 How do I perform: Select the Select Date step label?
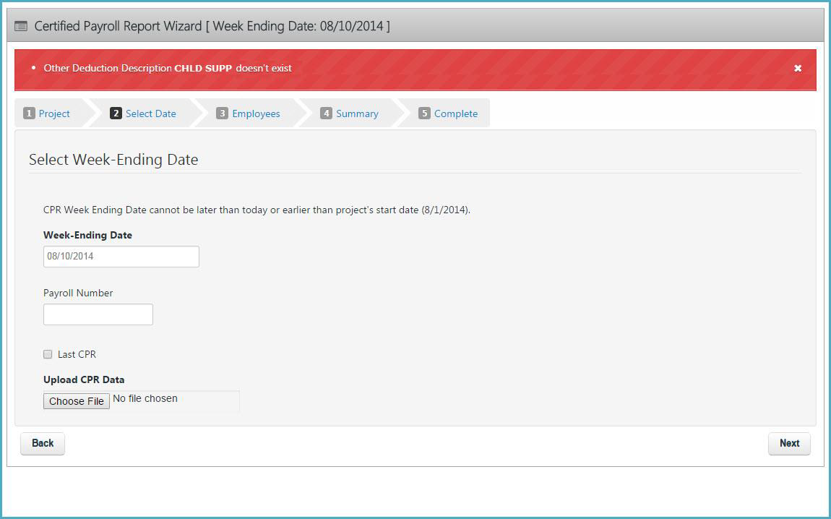click(x=150, y=113)
